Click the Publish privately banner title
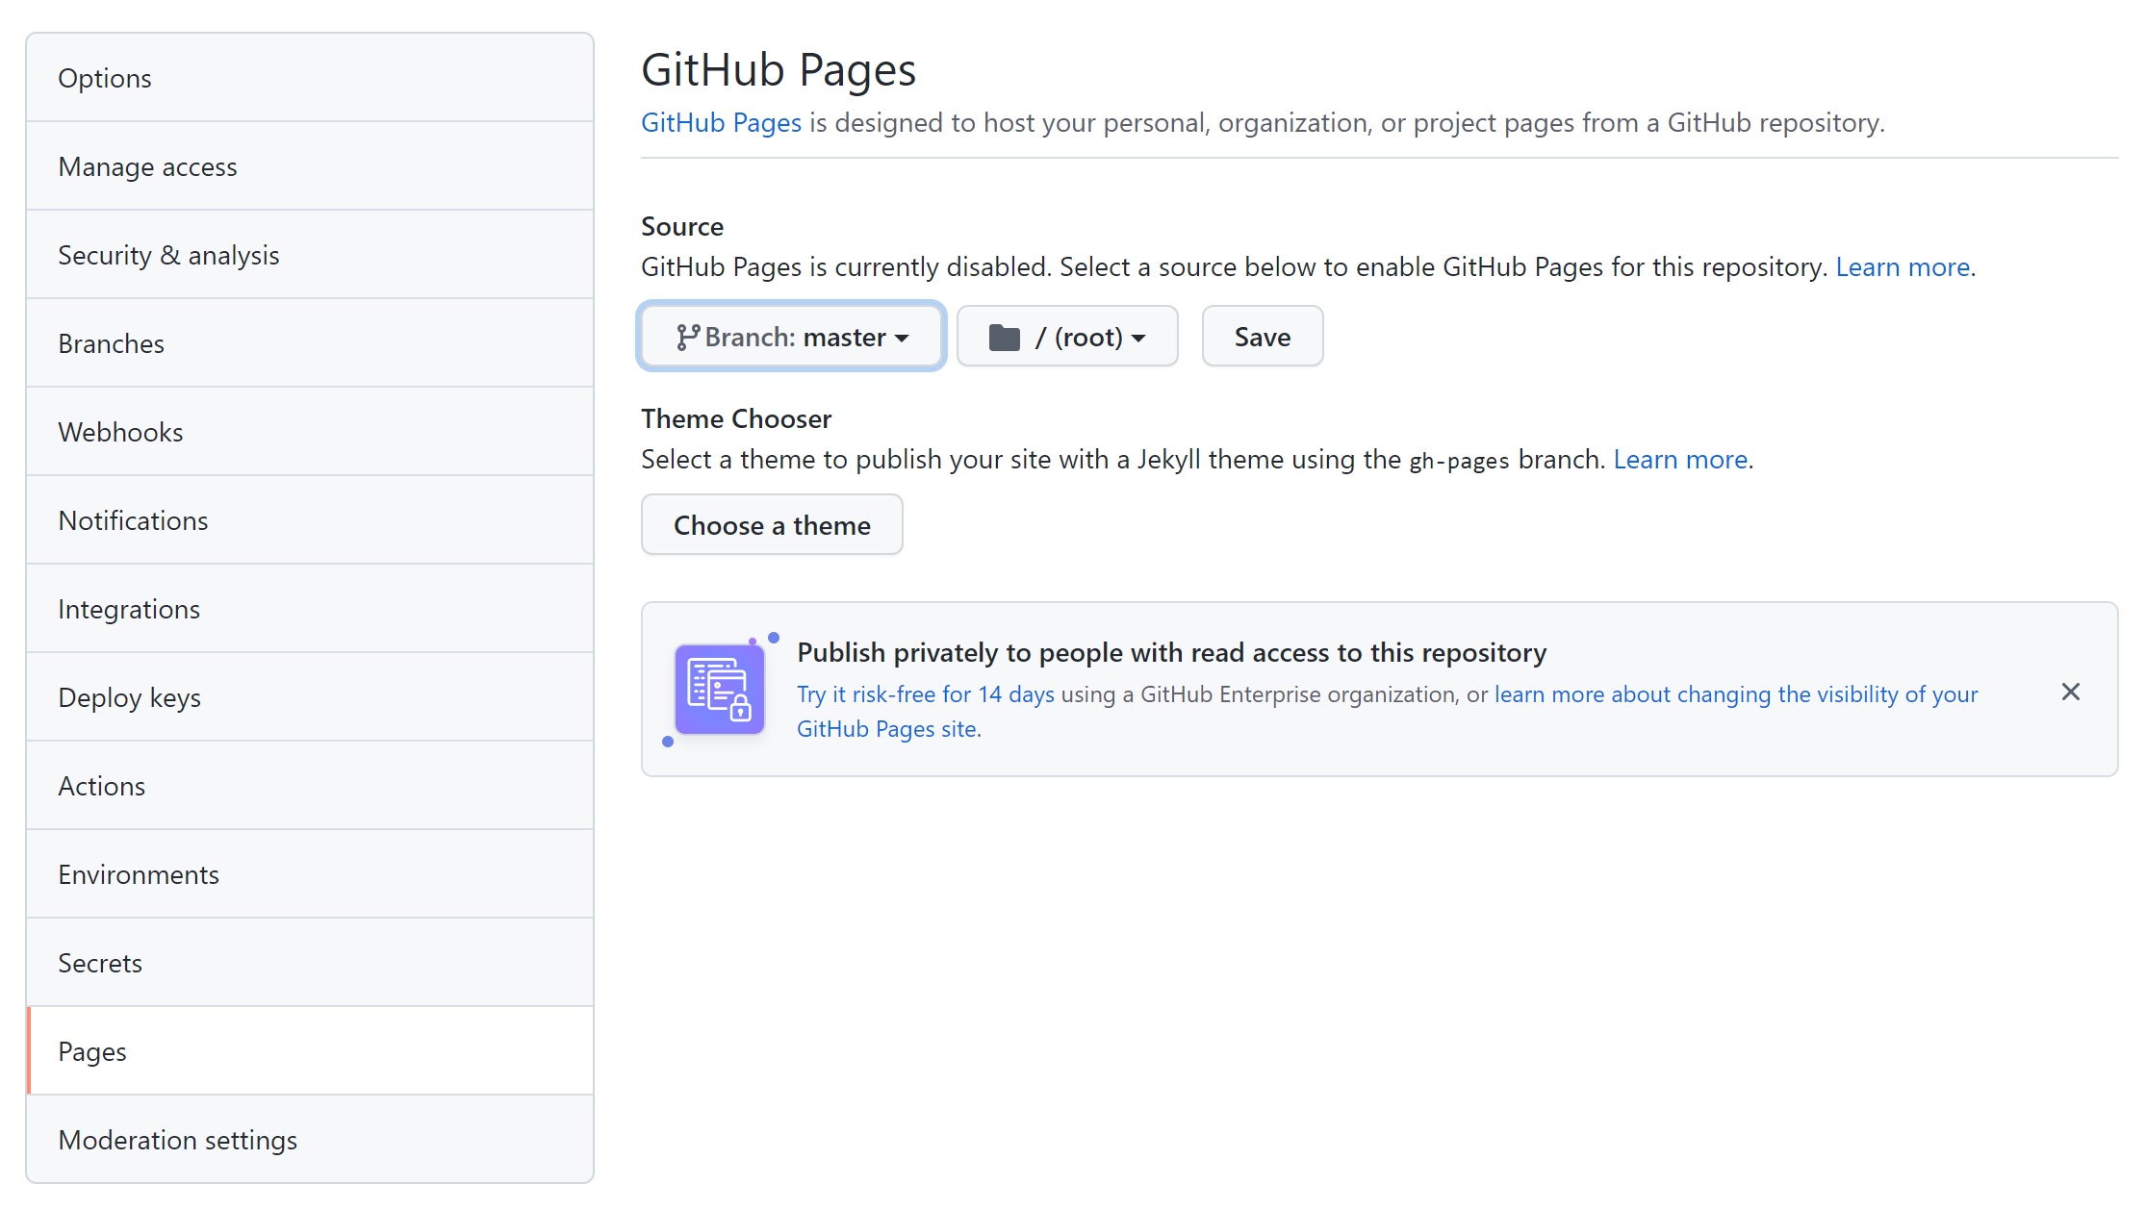Viewport: 2146px width, 1210px height. (x=1171, y=653)
